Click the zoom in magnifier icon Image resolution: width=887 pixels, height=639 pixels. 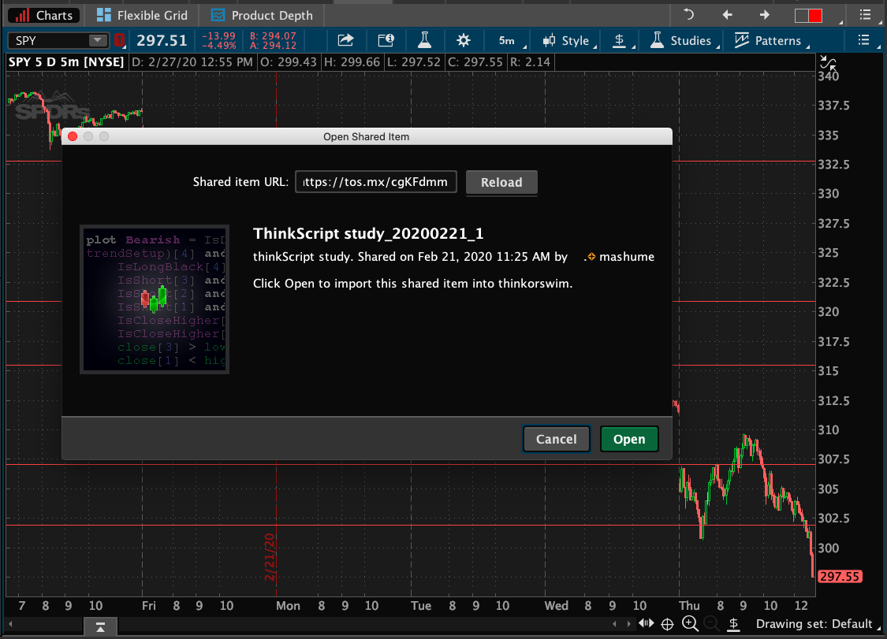point(690,624)
